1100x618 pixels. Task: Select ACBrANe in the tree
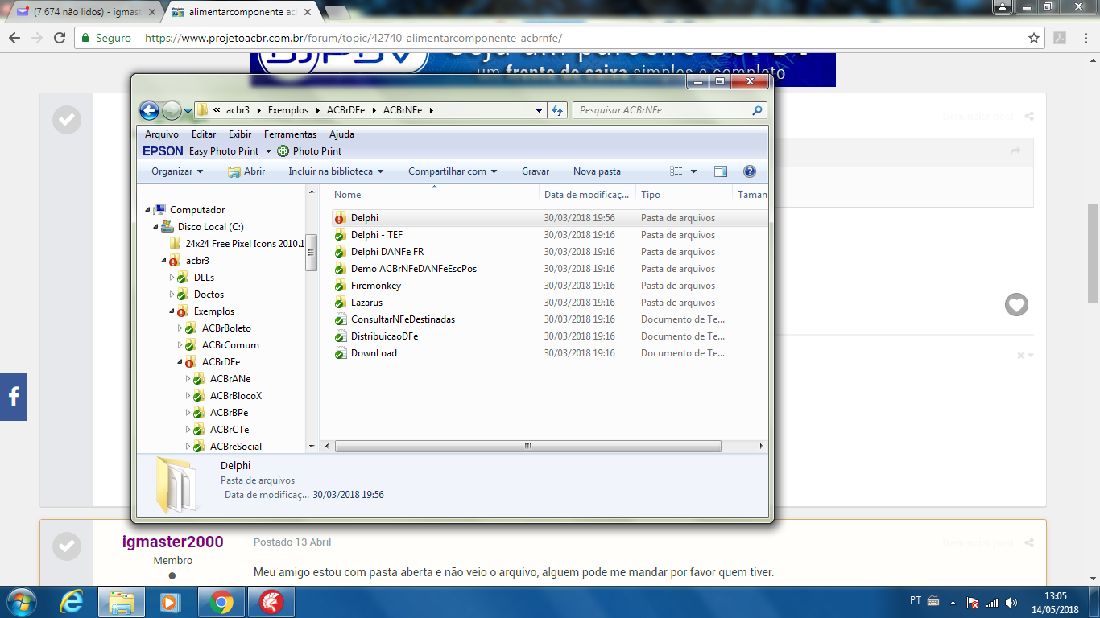230,379
